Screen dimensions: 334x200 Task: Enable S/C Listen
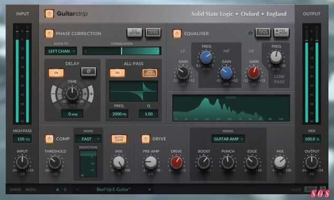pyautogui.click(x=135, y=33)
